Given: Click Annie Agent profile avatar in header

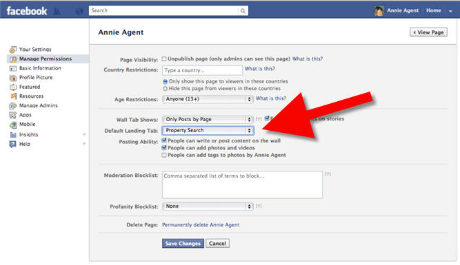Looking at the screenshot, I should (x=379, y=11).
